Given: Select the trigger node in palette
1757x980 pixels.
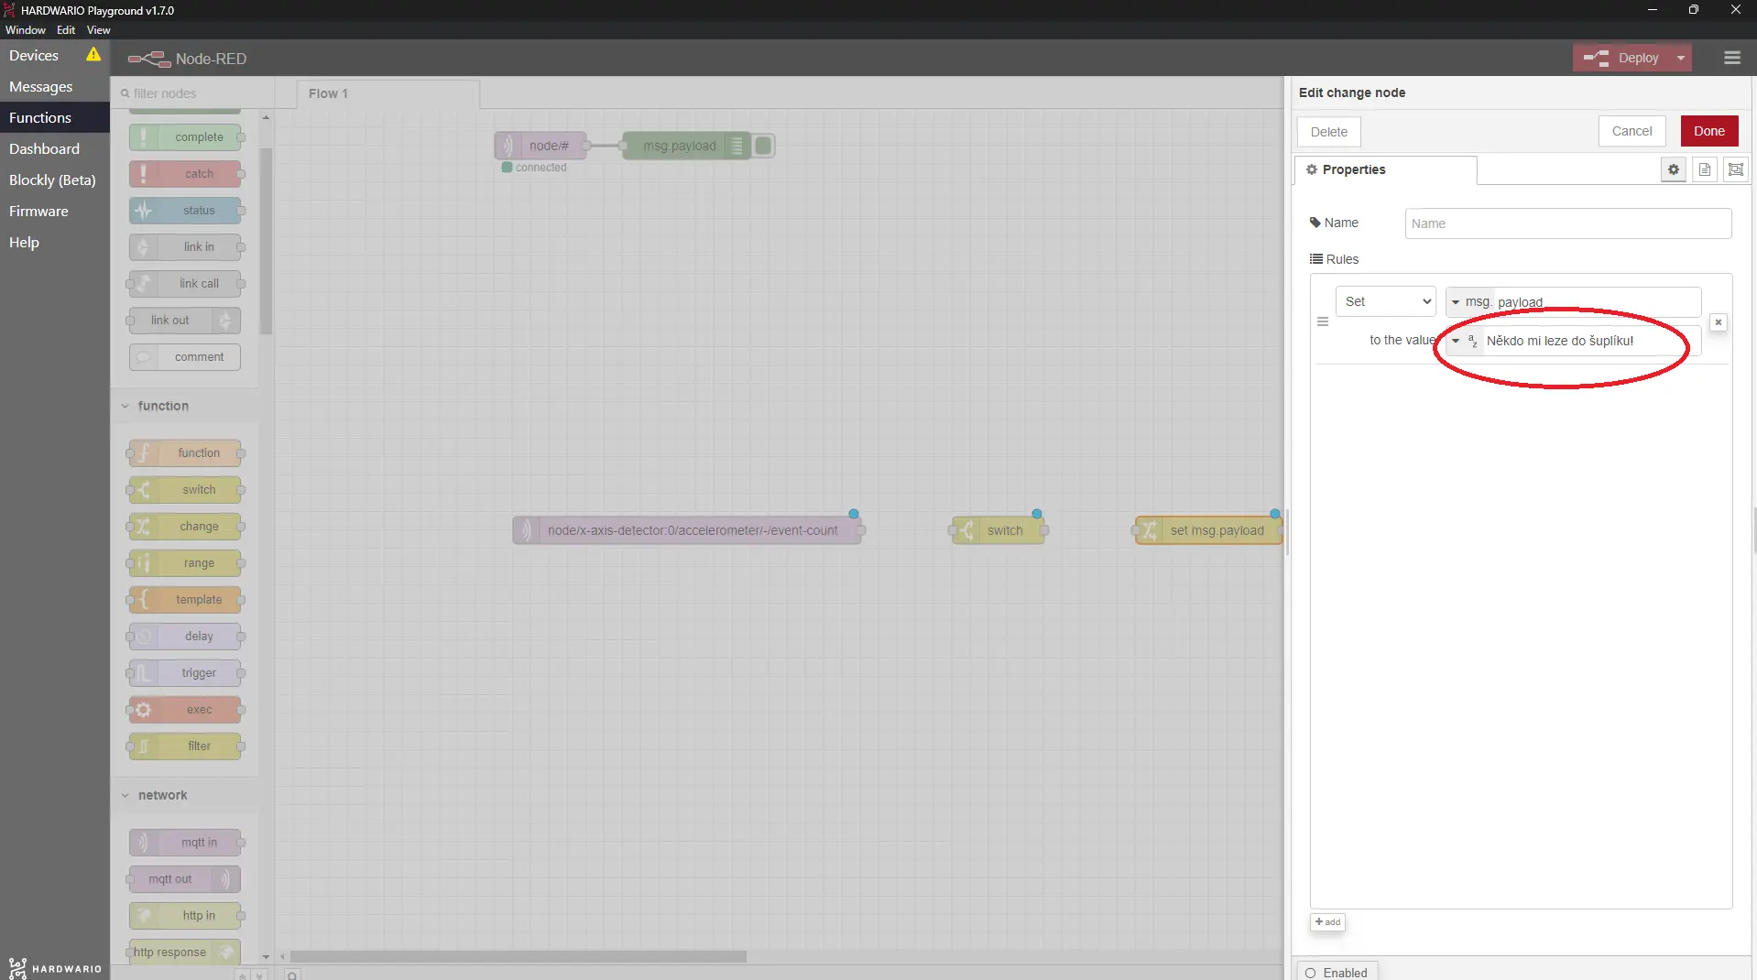Looking at the screenshot, I should (x=185, y=673).
